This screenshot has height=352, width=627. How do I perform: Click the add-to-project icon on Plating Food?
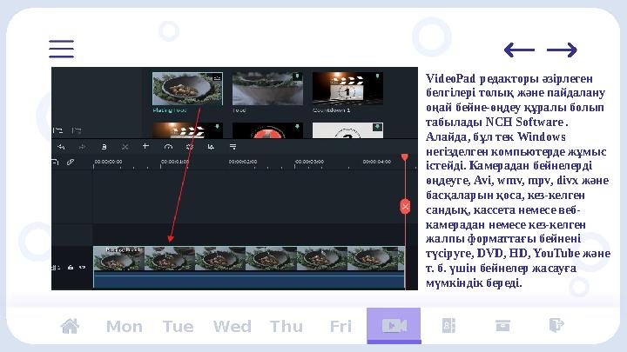pyautogui.click(x=217, y=77)
